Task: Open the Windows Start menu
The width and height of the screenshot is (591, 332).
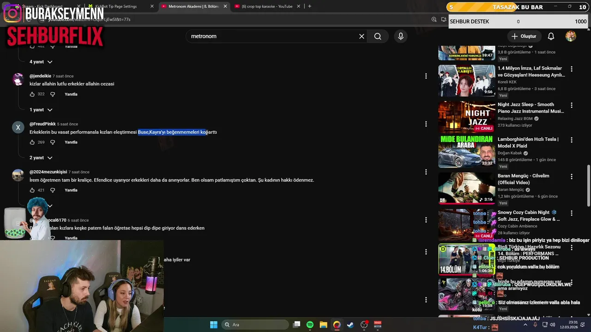Action: point(214,325)
